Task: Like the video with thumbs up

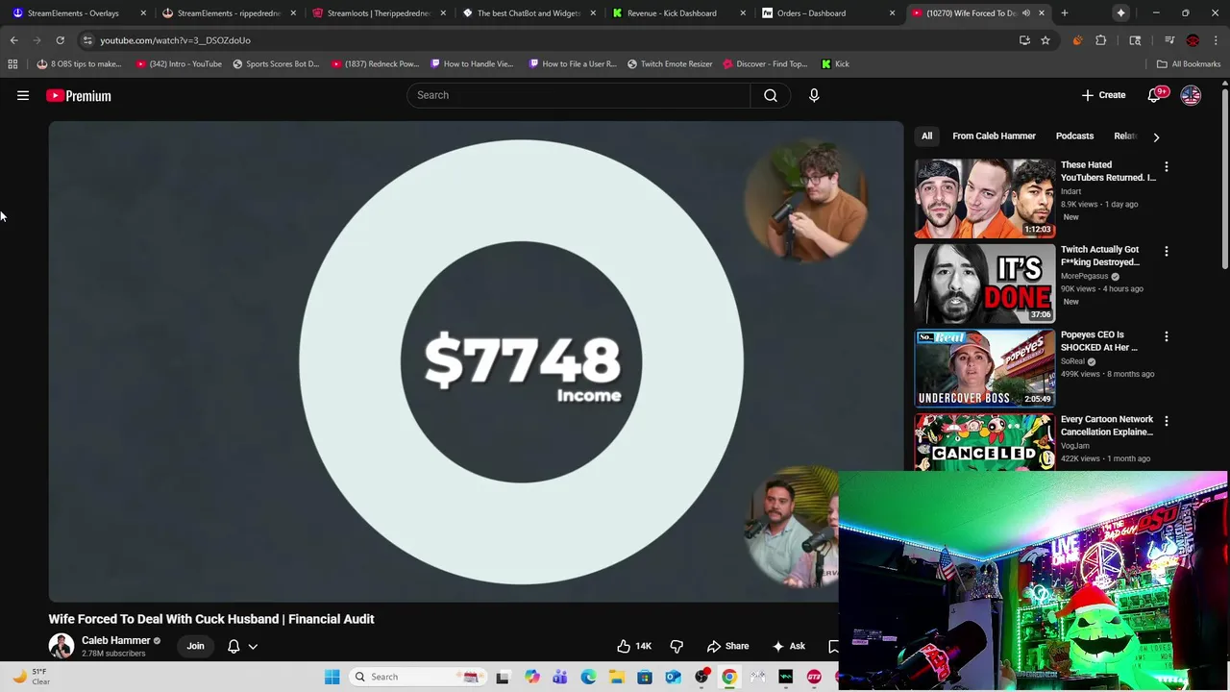Action: point(634,646)
